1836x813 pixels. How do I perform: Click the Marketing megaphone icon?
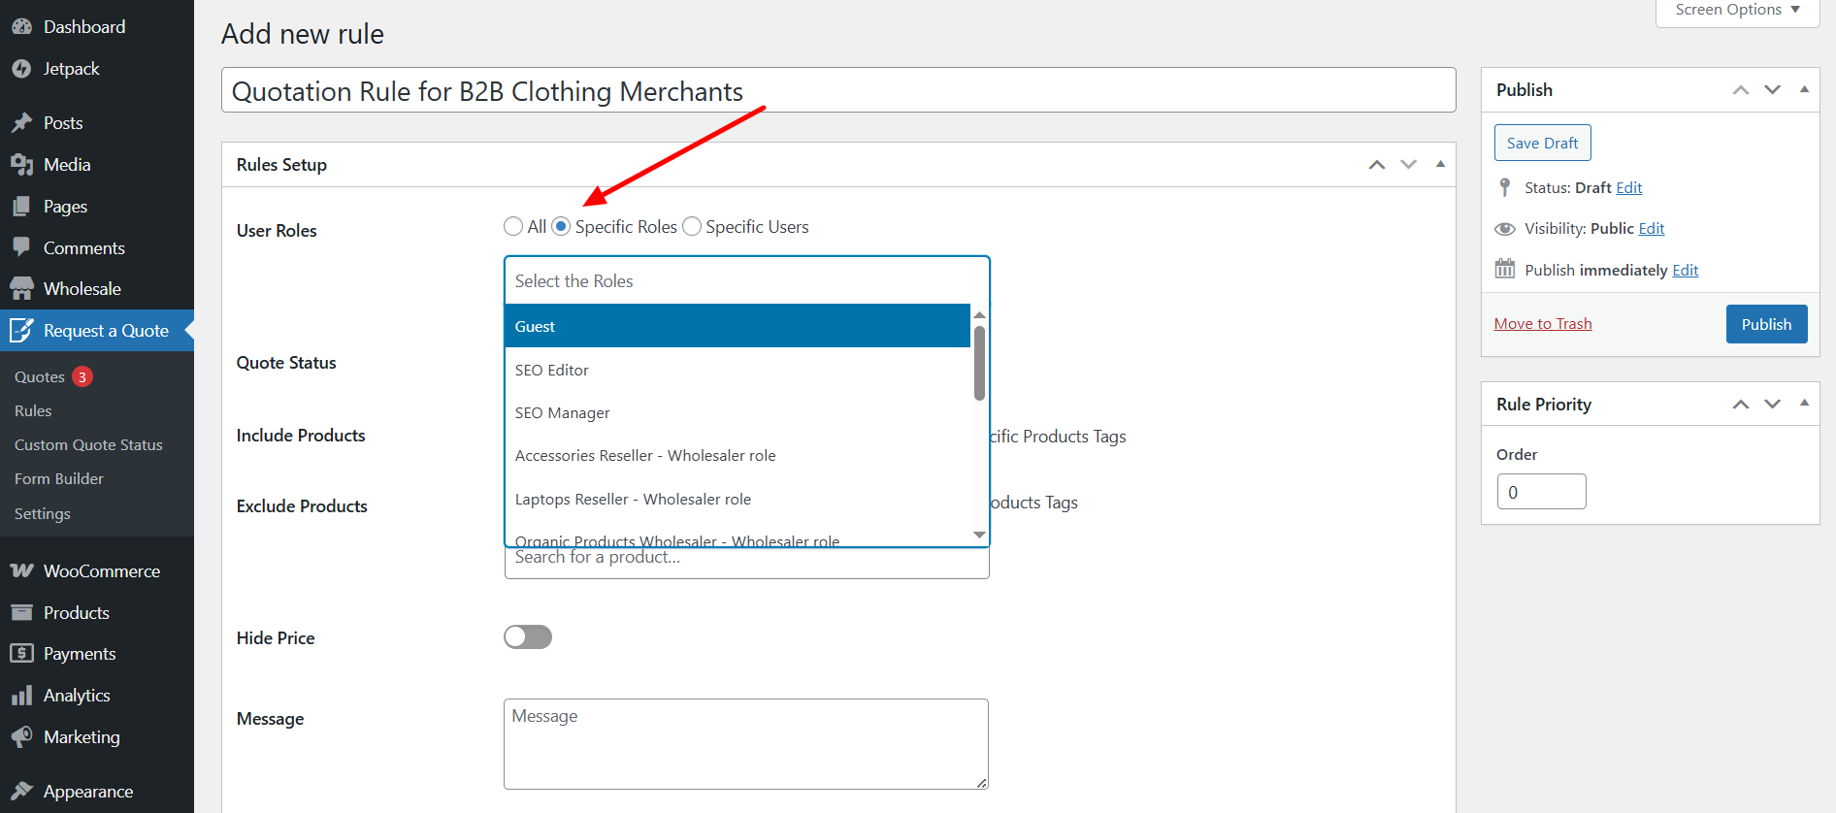coord(21,737)
